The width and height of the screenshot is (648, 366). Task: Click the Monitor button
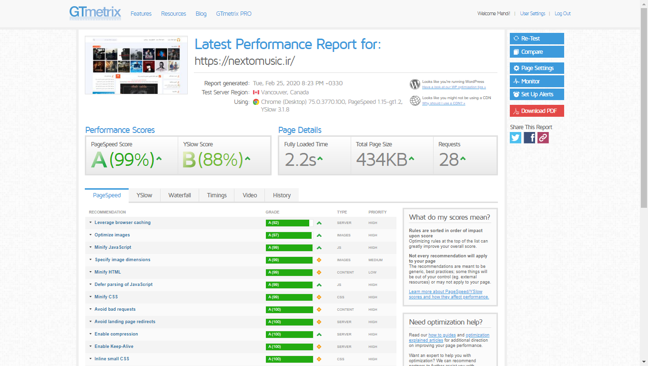[x=537, y=81]
